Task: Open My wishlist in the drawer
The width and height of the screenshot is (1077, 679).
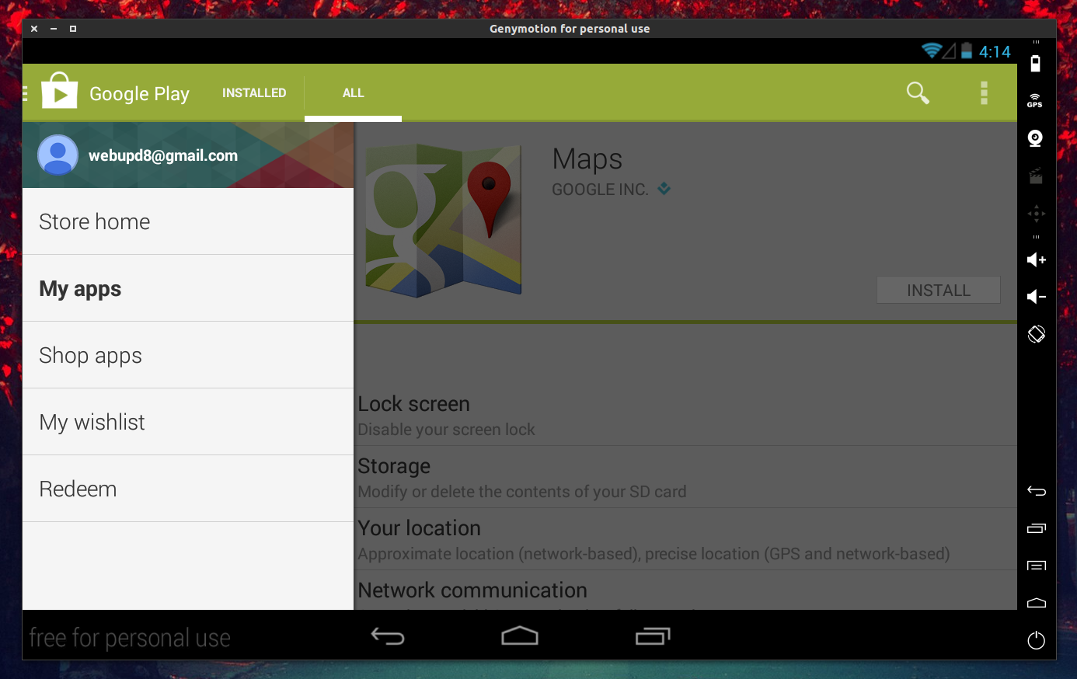Action: pos(188,422)
